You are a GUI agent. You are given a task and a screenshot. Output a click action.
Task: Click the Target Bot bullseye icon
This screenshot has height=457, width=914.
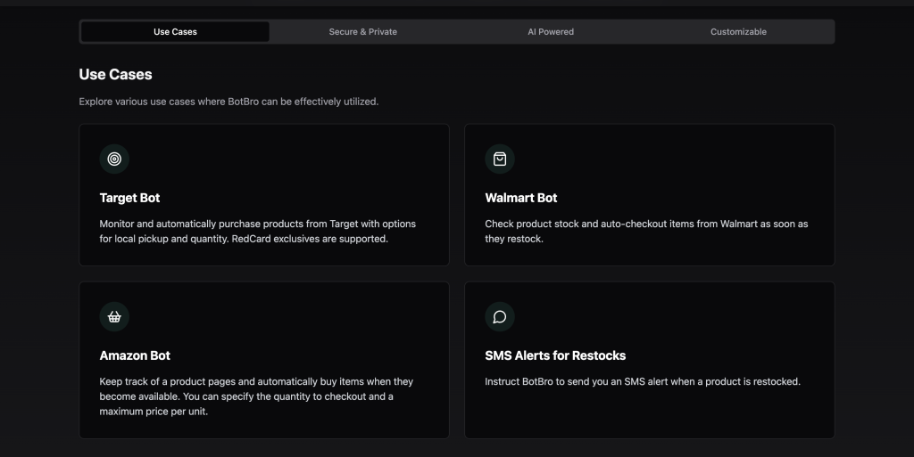(114, 159)
